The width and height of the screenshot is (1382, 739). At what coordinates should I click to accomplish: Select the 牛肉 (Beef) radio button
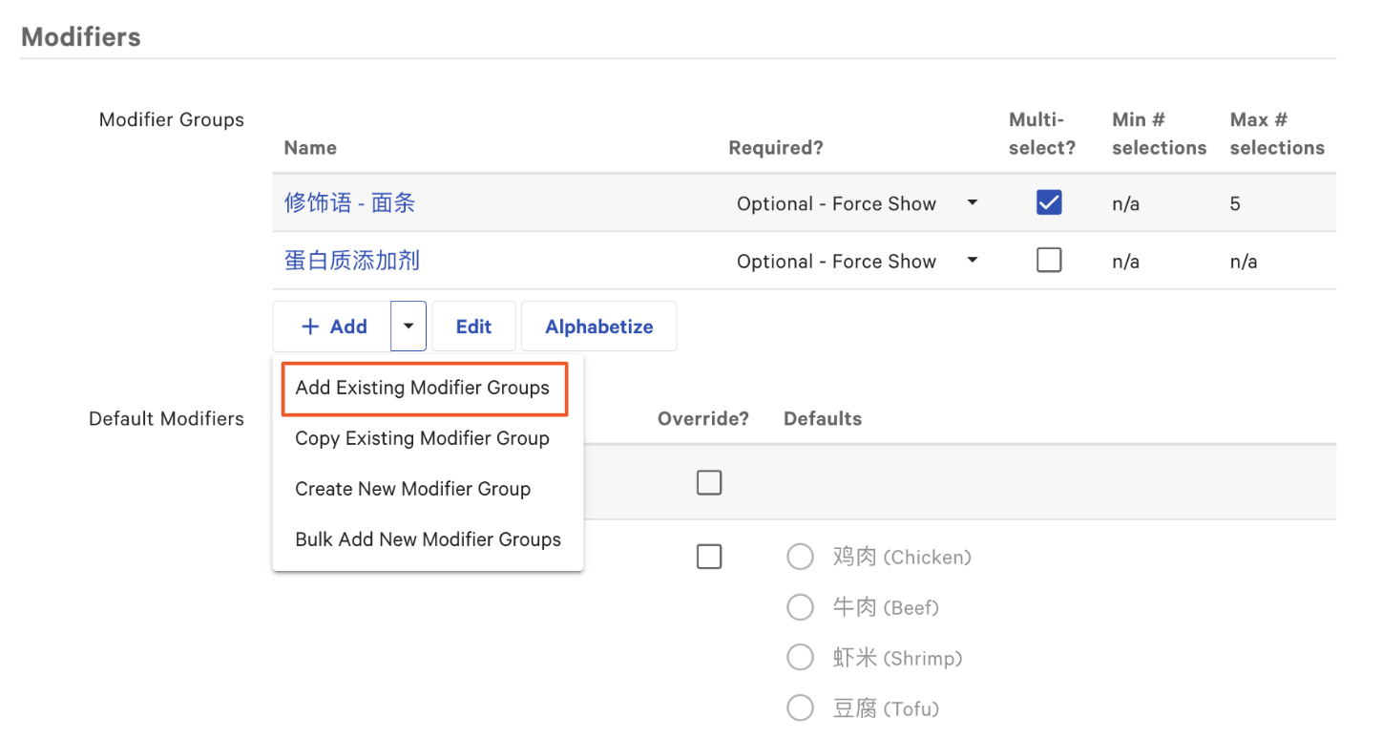[800, 607]
